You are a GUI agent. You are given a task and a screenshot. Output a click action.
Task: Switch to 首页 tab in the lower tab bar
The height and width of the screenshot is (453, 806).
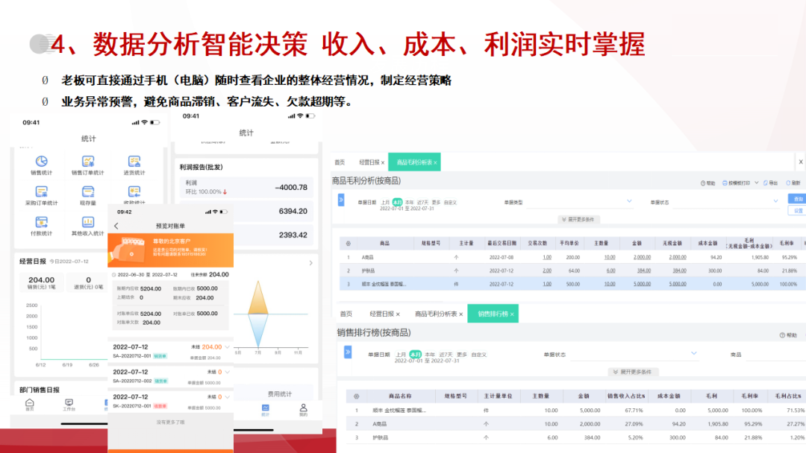[x=346, y=314]
